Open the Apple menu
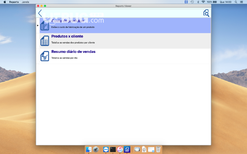This screenshot has height=154, width=247. coord(5,2)
